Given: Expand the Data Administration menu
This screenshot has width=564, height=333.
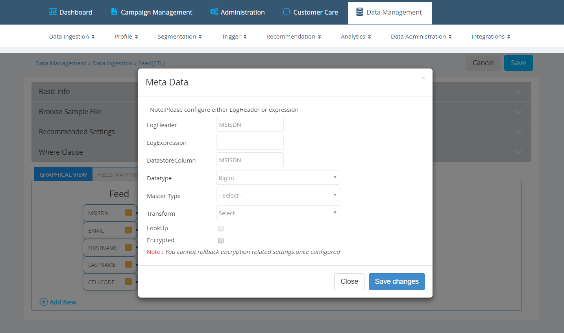Looking at the screenshot, I should tap(421, 37).
